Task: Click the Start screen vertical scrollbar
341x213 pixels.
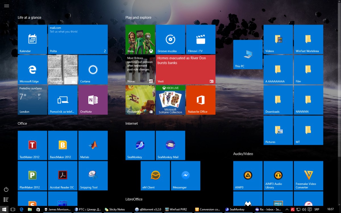Action: (x=339, y=80)
